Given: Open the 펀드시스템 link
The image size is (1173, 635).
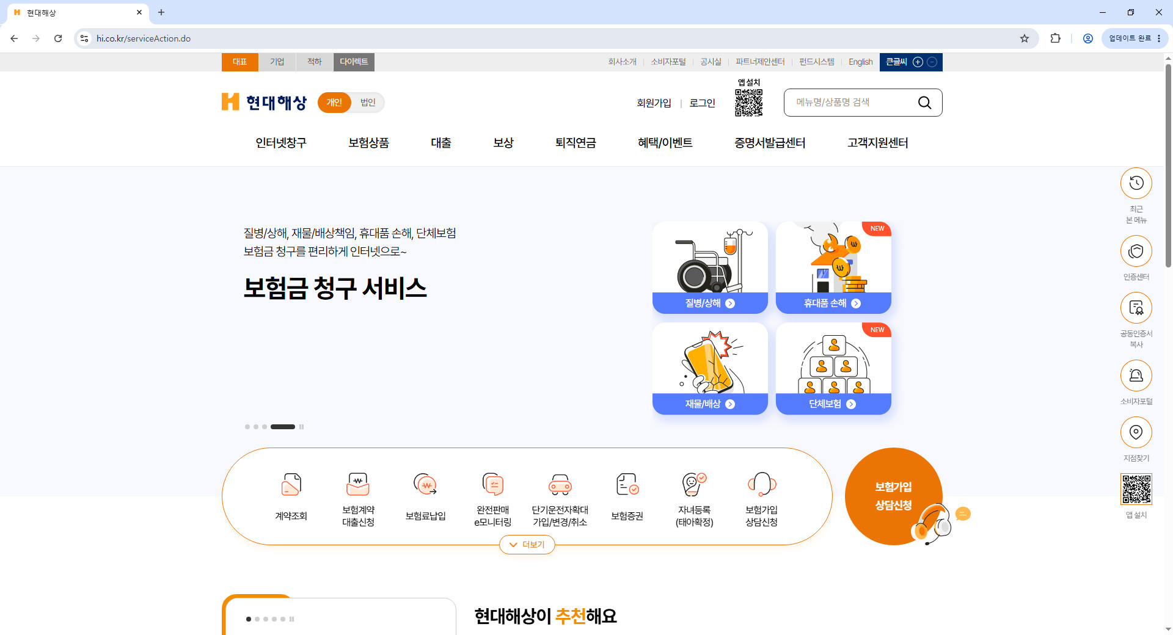Looking at the screenshot, I should (x=817, y=62).
